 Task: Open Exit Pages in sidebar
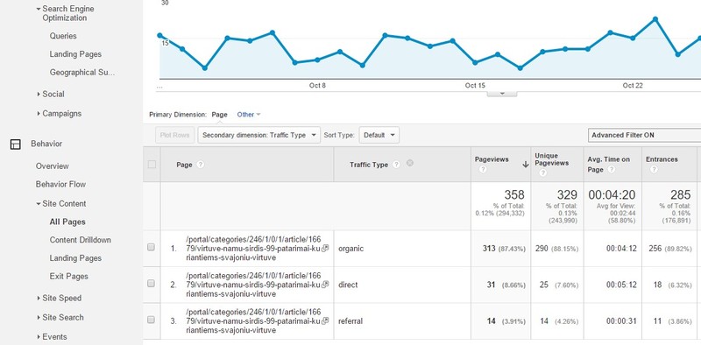pyautogui.click(x=69, y=276)
